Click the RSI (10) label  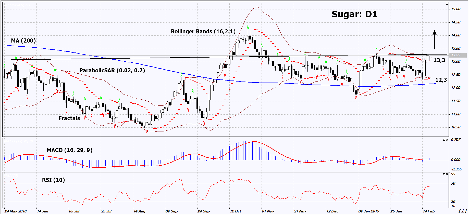tap(53, 180)
